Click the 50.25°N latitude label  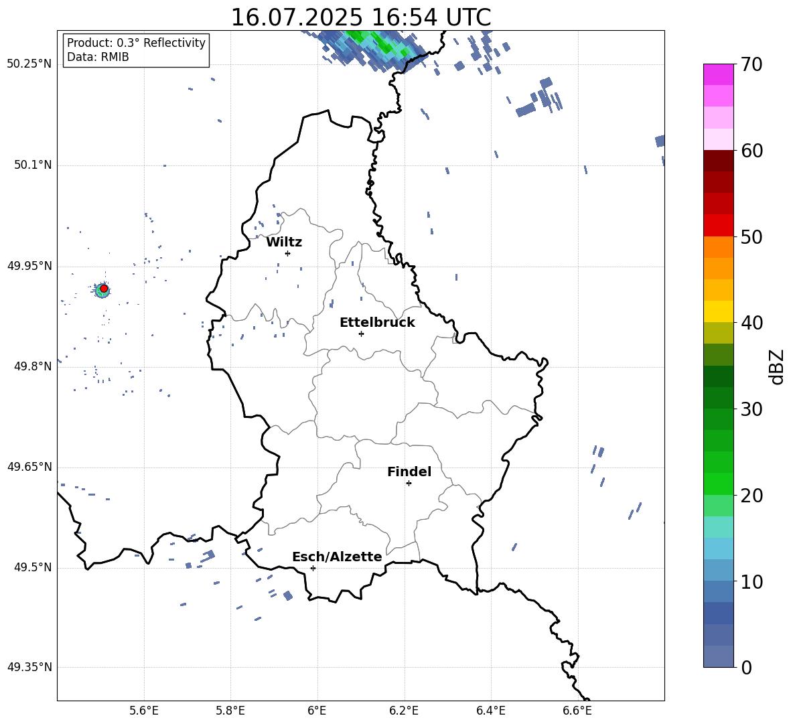pos(29,64)
